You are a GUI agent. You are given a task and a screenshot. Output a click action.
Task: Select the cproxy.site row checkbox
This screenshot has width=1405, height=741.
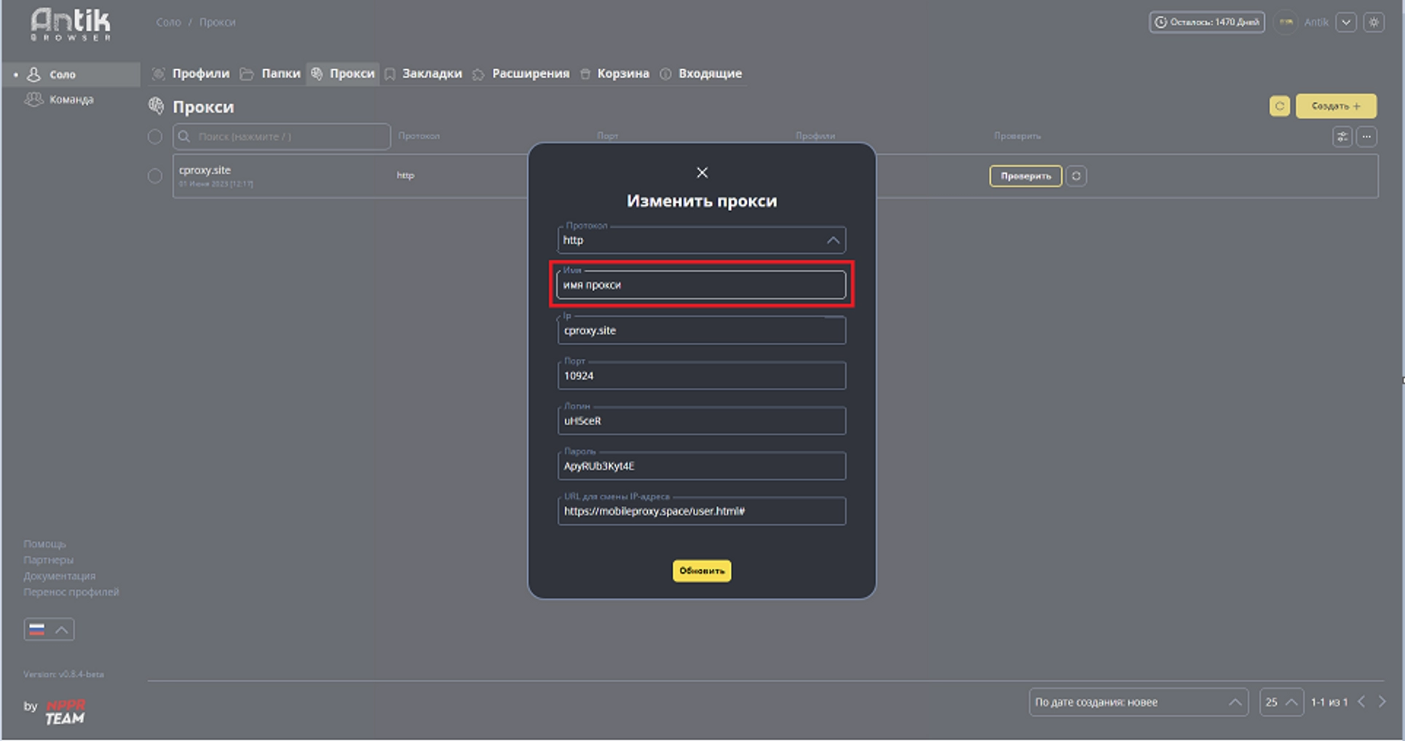point(155,176)
